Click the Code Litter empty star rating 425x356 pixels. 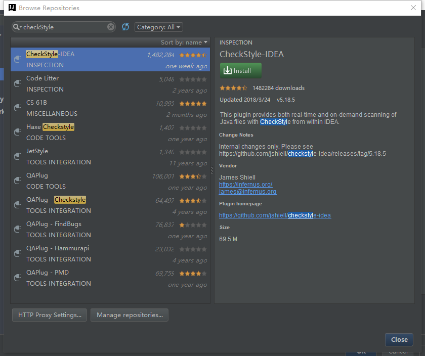point(193,79)
